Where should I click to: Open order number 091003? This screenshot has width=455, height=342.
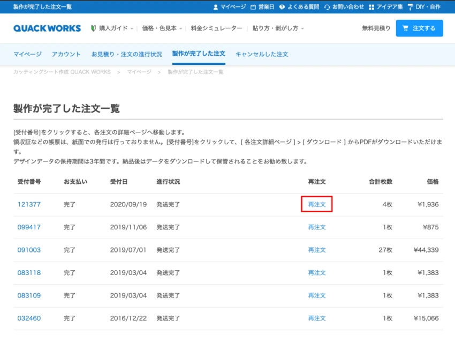tap(29, 250)
